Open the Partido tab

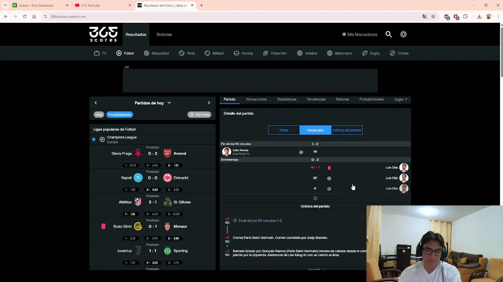(229, 99)
